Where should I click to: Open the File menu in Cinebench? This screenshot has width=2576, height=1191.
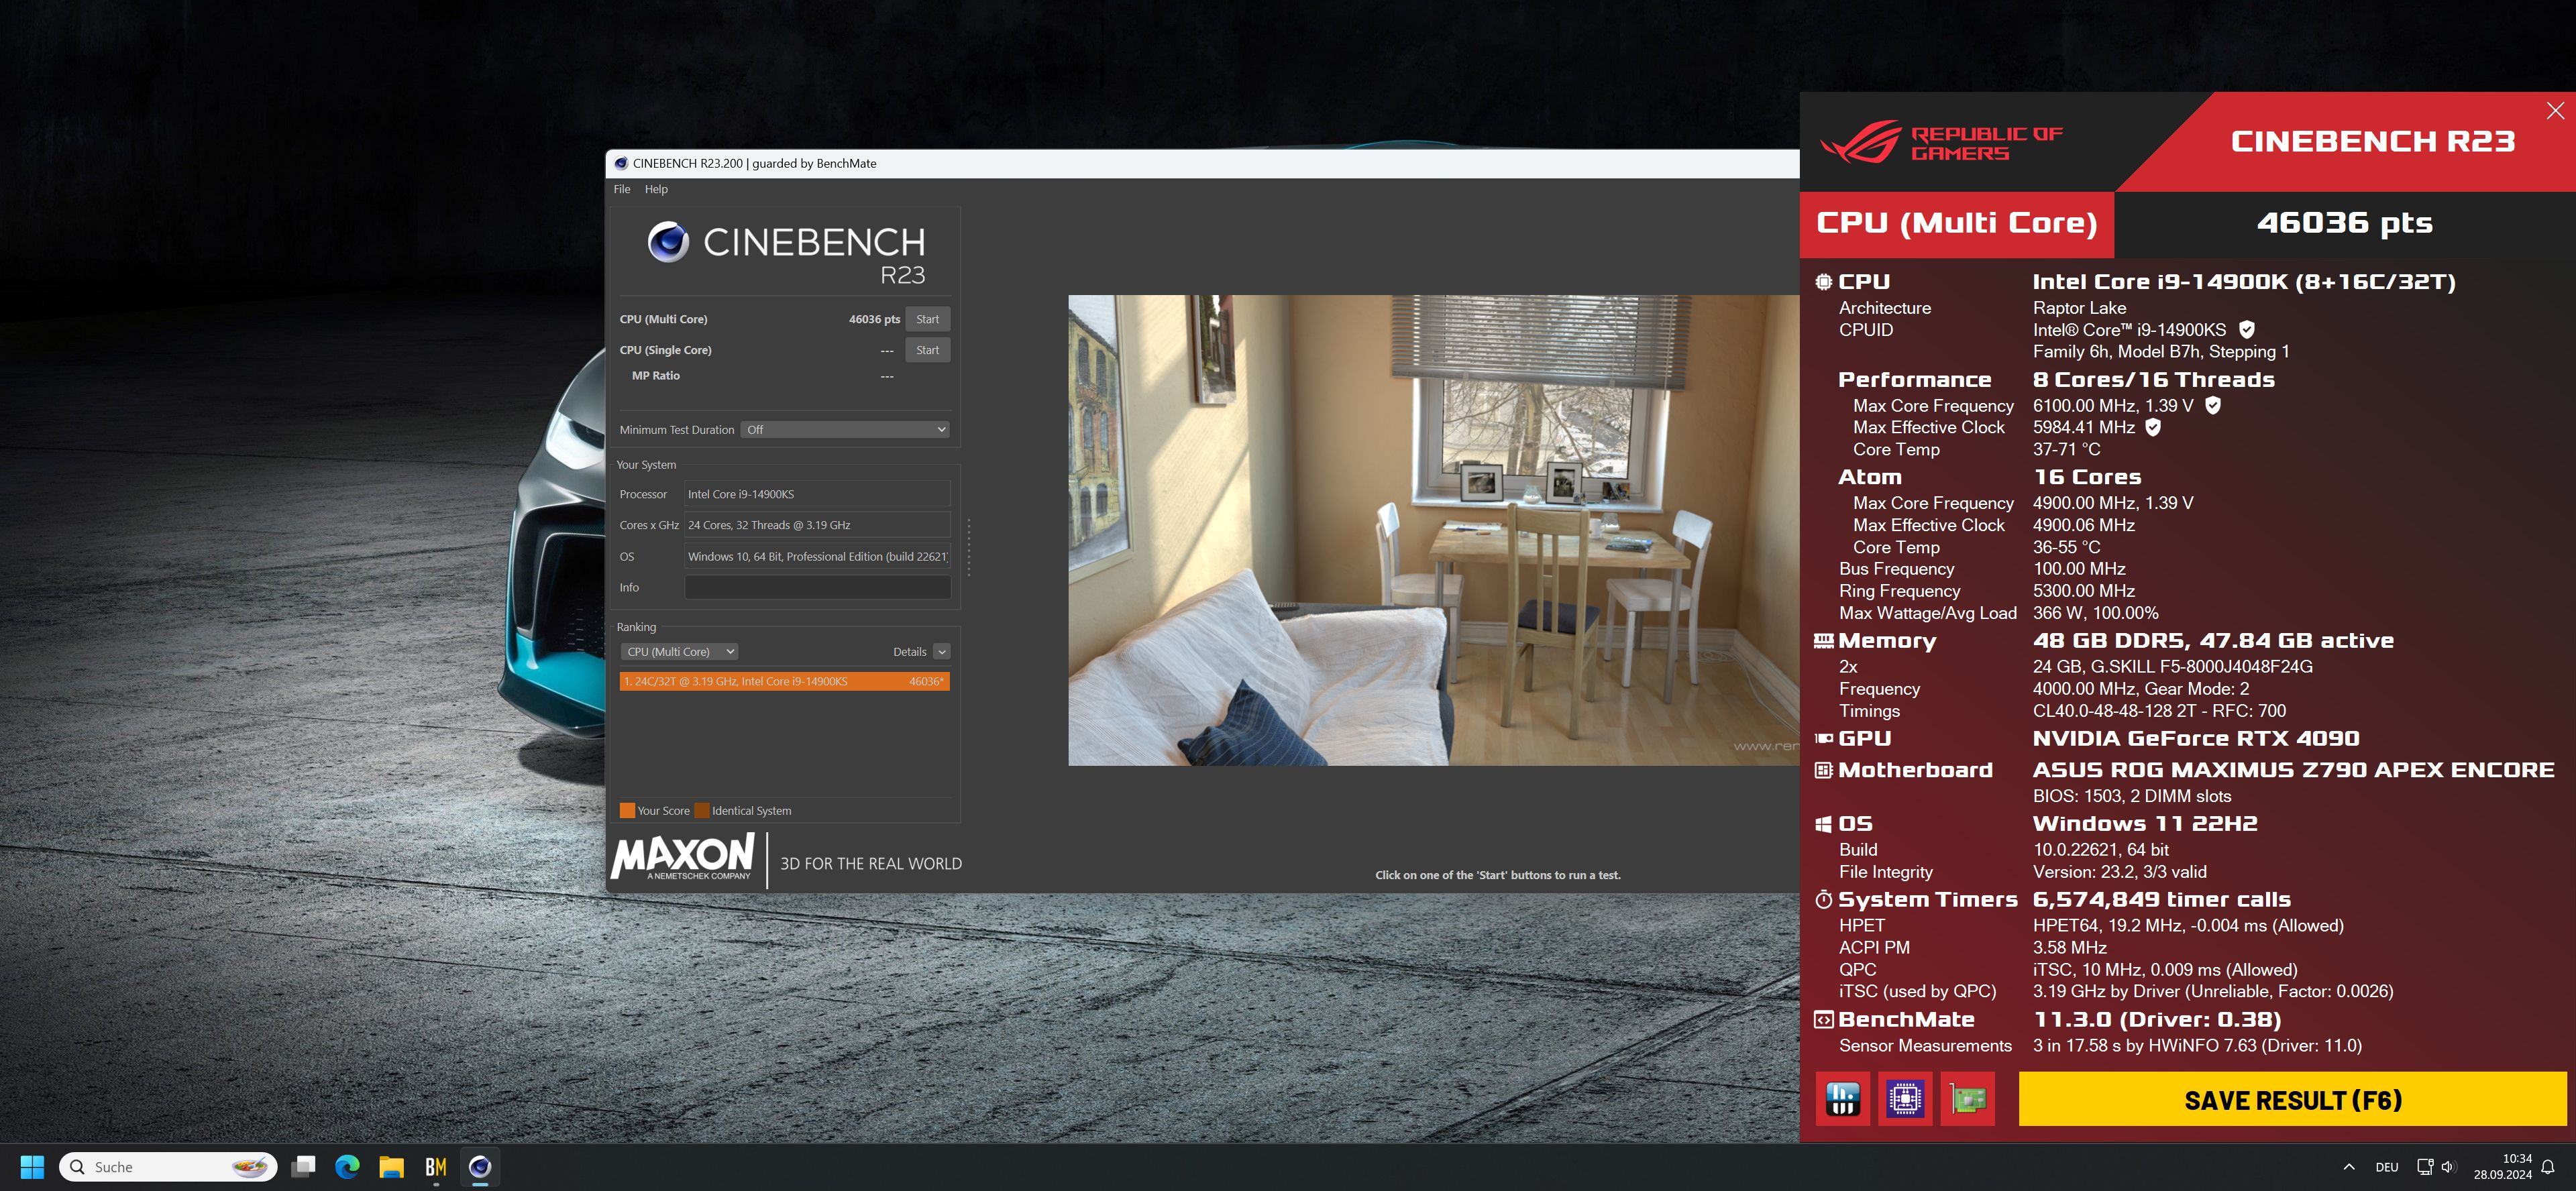click(622, 189)
